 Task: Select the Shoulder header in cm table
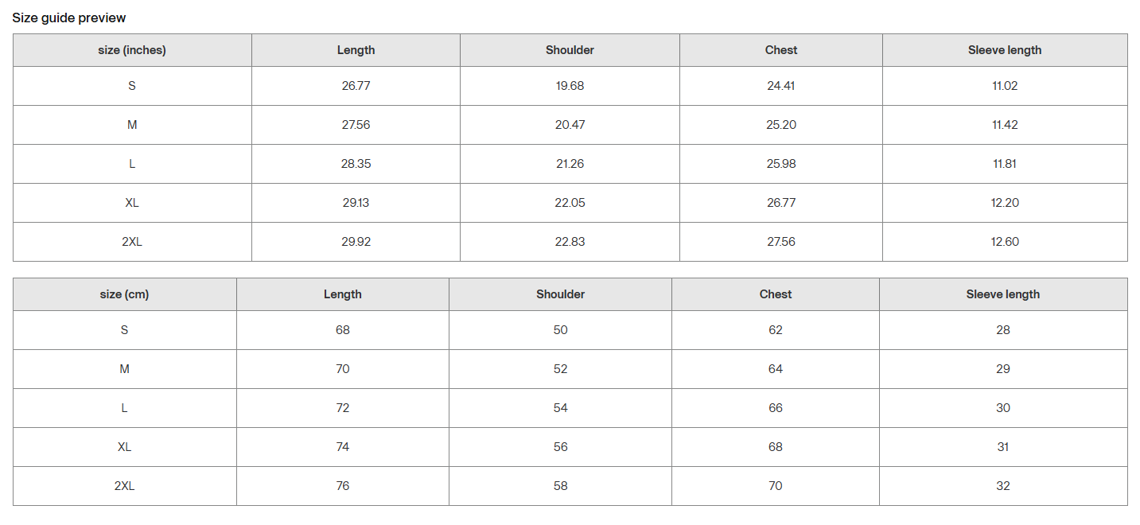[560, 294]
